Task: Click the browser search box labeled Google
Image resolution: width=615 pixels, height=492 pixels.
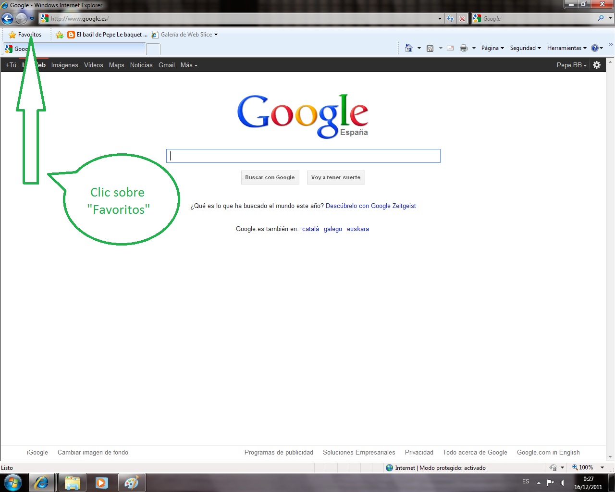Action: tap(533, 19)
